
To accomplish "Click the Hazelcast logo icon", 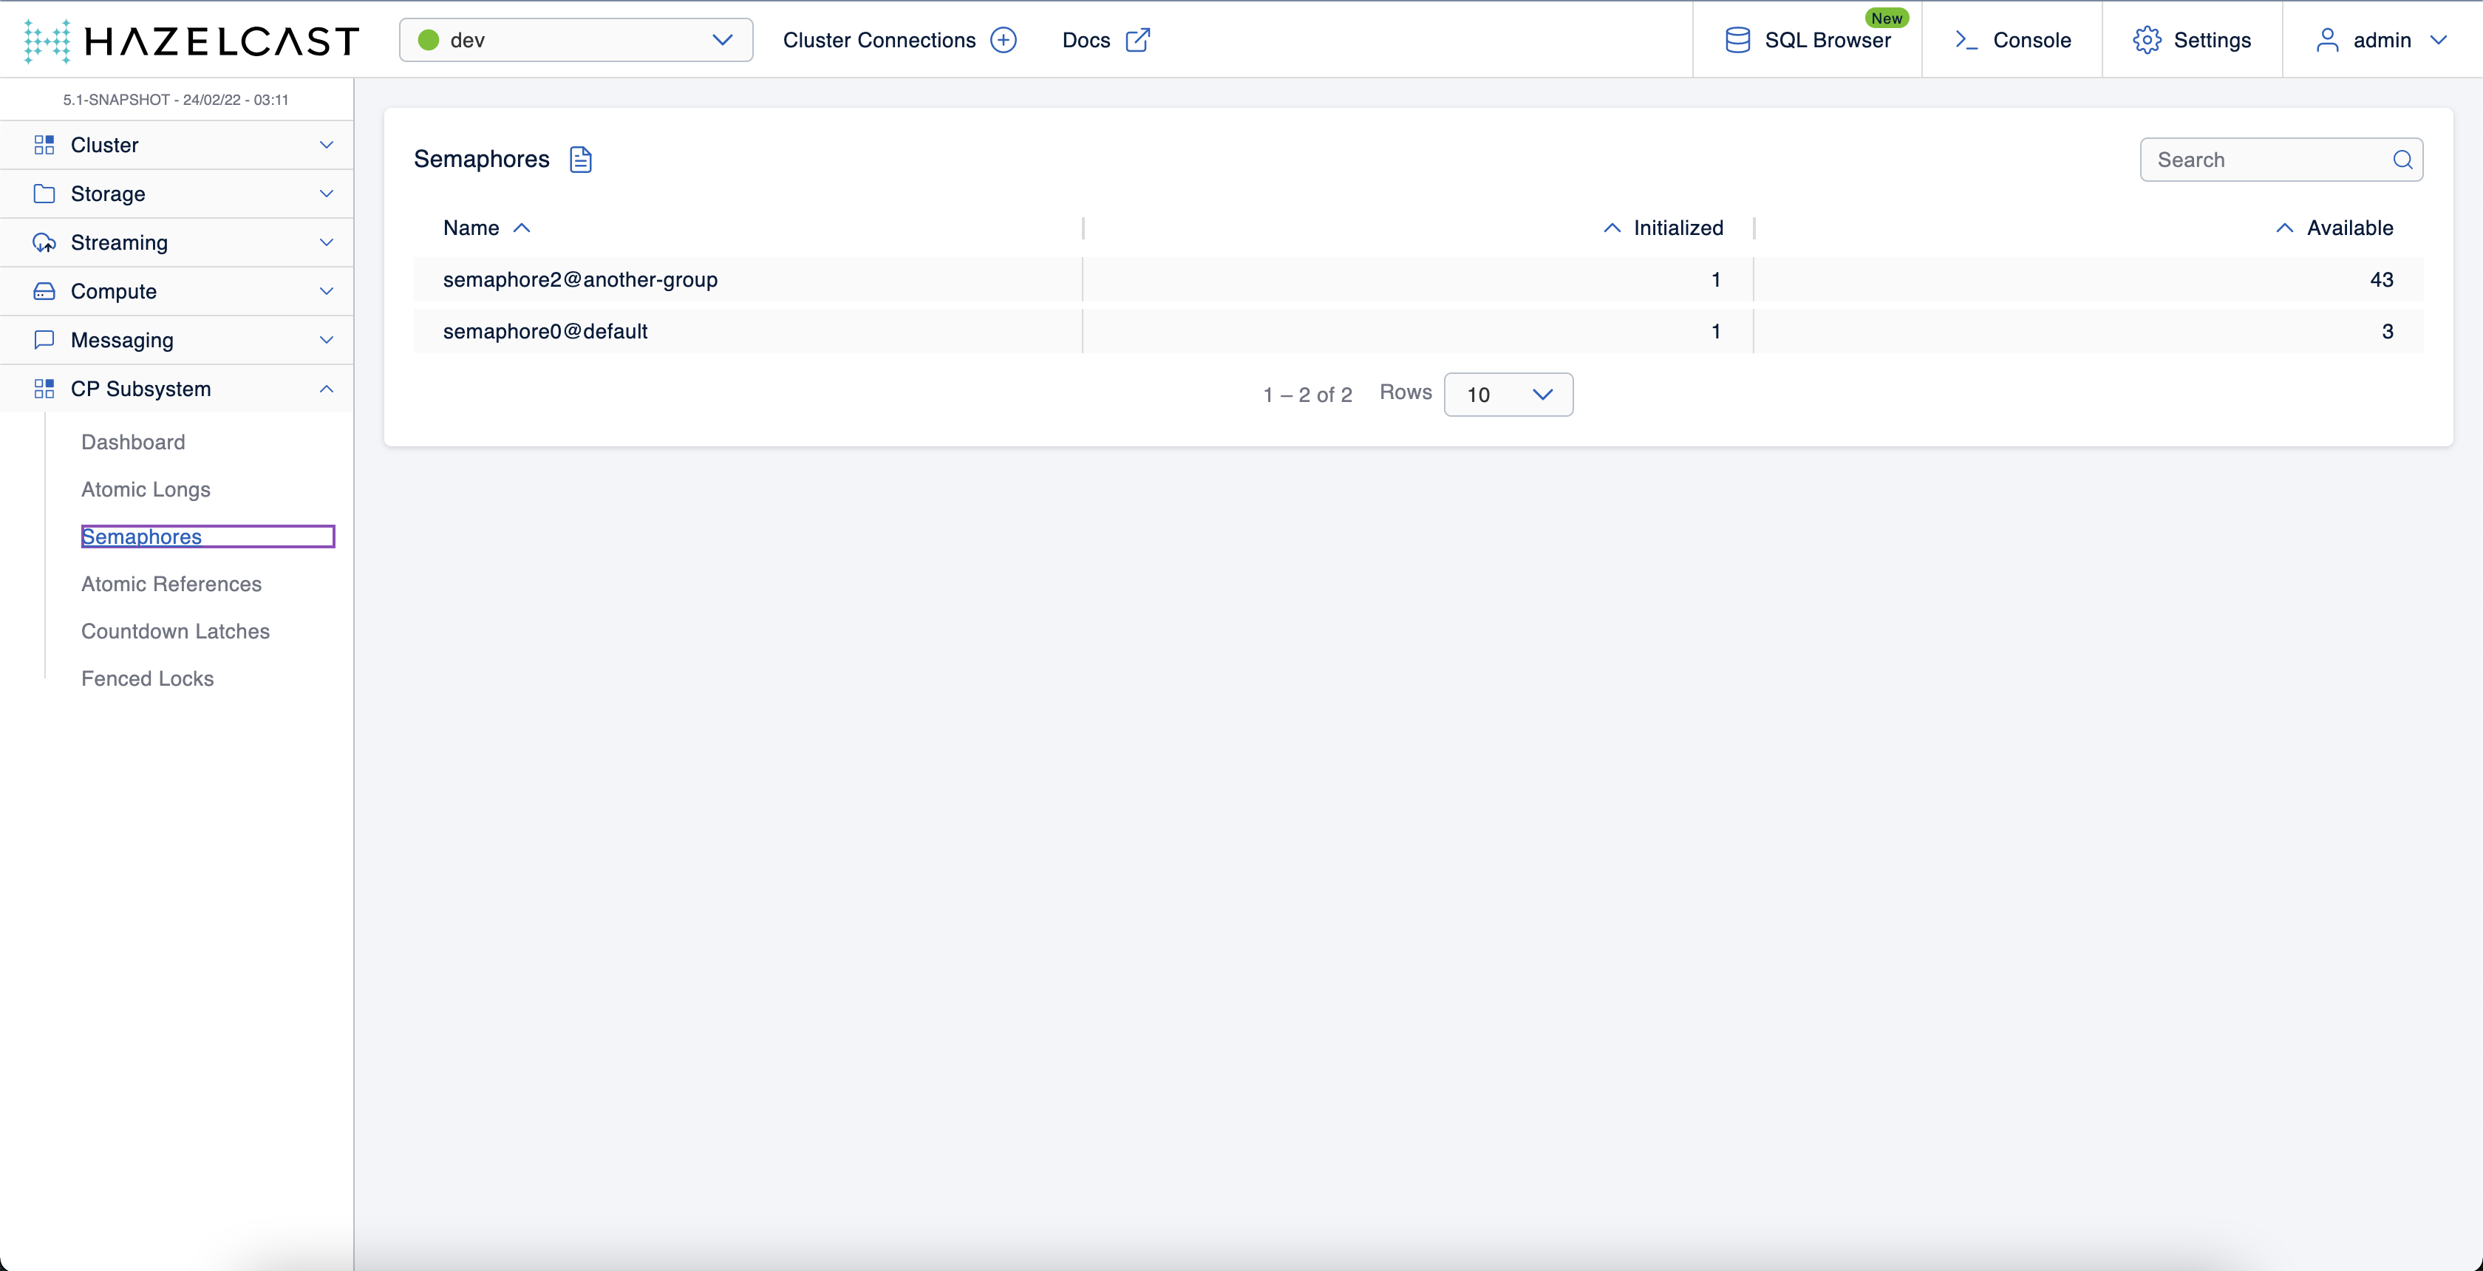I will (x=47, y=41).
